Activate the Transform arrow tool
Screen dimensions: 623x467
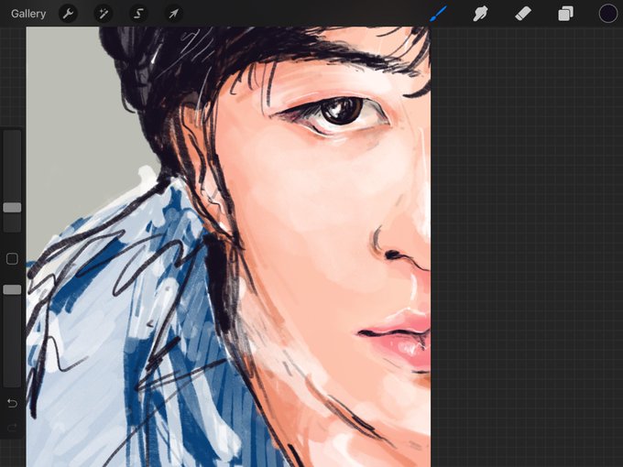coord(174,14)
